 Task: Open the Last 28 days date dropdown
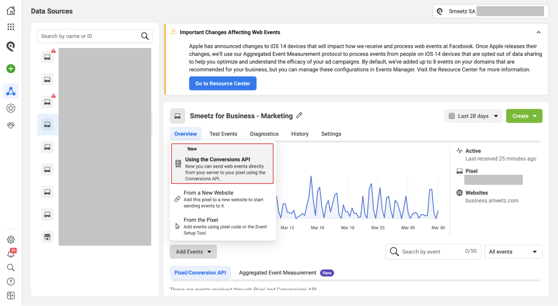[473, 116]
